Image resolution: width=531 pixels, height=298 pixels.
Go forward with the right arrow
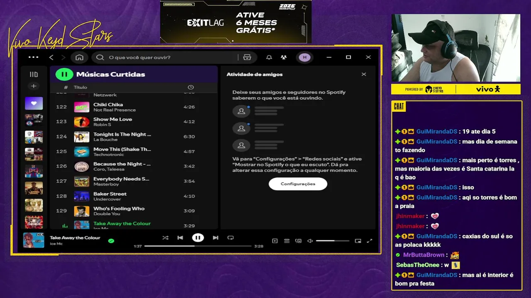click(63, 57)
